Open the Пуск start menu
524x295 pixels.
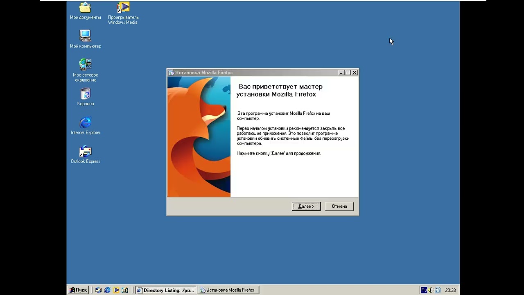coord(78,290)
